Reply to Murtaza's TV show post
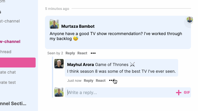Image resolution: width=198 pixels, height=111 pixels. 70,53
